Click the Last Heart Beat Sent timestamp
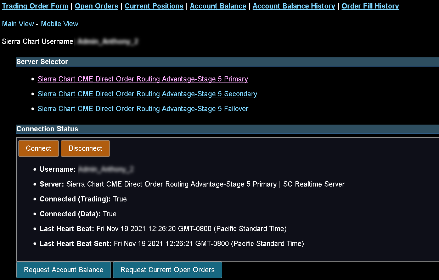 (x=209, y=244)
